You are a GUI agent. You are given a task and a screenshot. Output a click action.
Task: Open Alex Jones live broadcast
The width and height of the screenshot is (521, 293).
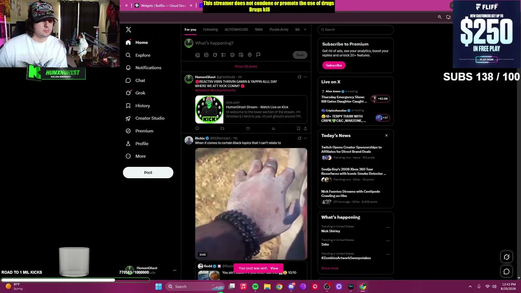click(355, 97)
